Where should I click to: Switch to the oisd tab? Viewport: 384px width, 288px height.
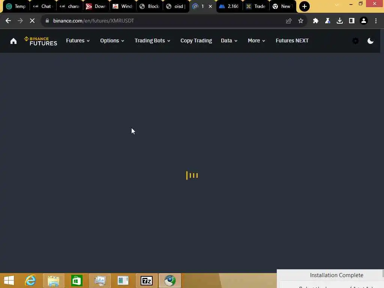176,6
